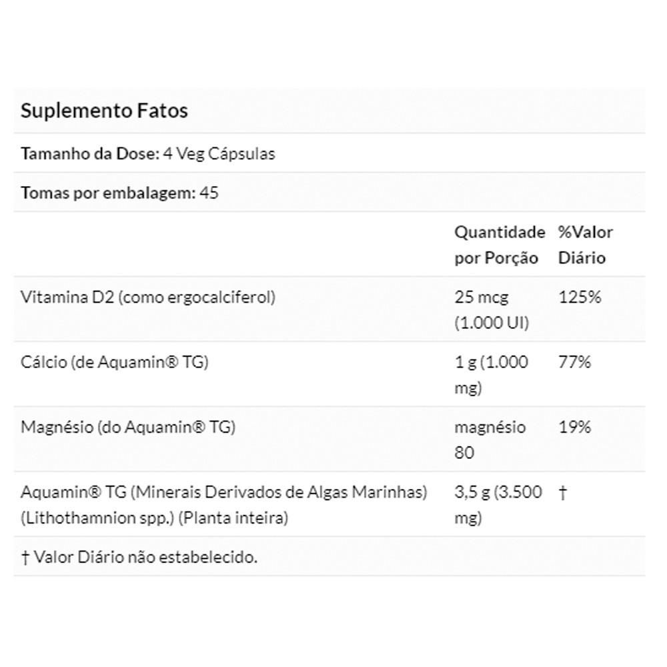667x667 pixels.
Task: Select the 77% daily value
Action: point(574,362)
